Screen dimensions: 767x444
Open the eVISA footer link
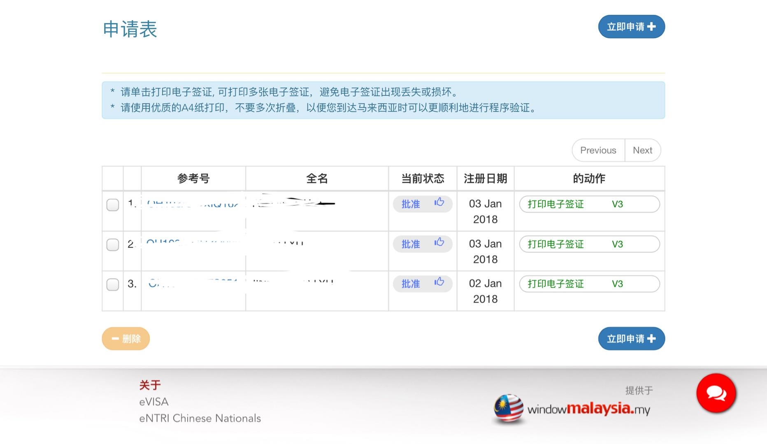click(154, 402)
